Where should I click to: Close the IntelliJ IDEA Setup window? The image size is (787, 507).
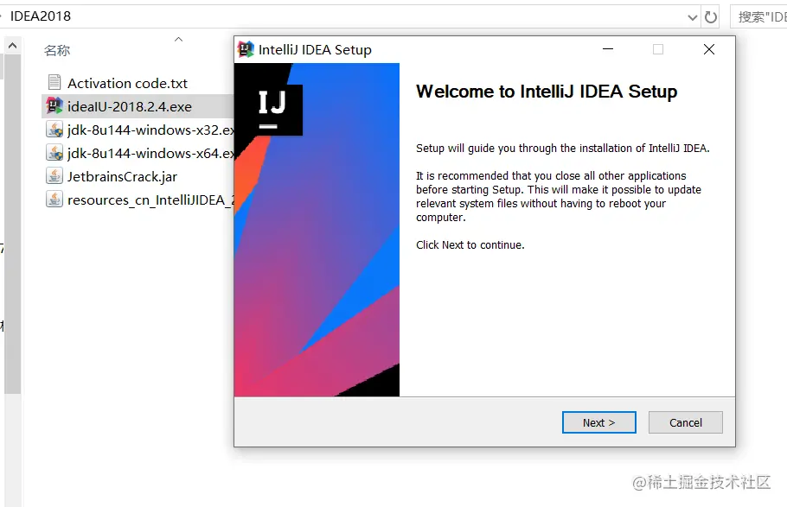coord(708,49)
